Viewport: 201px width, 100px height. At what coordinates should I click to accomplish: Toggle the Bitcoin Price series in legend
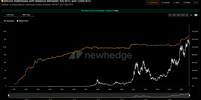(x=23, y=21)
